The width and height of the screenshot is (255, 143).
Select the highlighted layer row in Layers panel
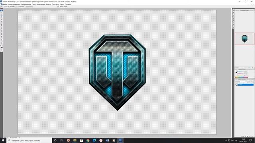tap(245, 85)
